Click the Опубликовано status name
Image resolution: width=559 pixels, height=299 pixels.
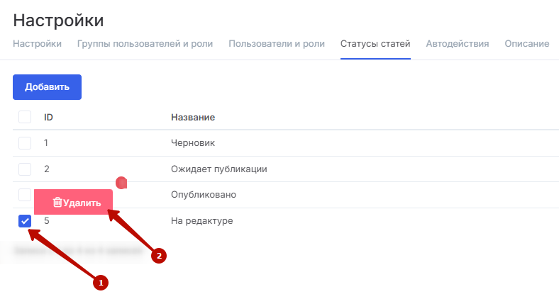tap(204, 195)
